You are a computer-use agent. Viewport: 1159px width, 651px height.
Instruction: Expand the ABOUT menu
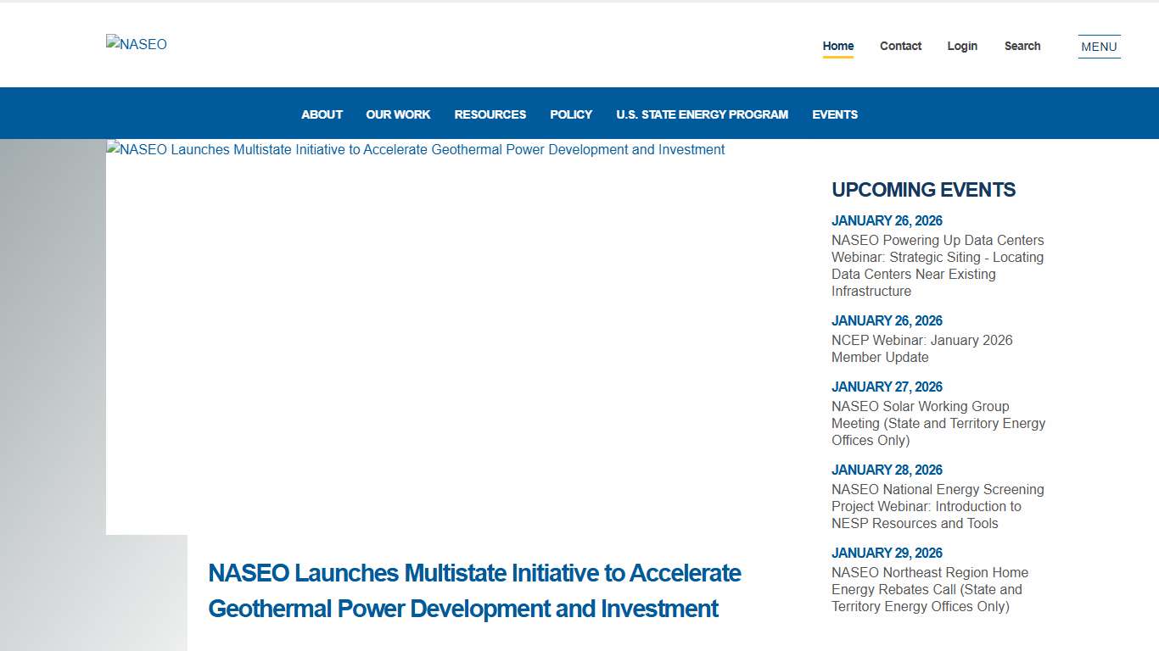(x=322, y=114)
